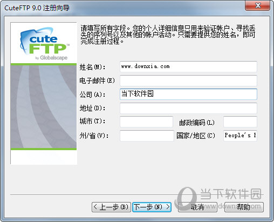
Task: Select the 地址 address input field
Action: (x=188, y=108)
